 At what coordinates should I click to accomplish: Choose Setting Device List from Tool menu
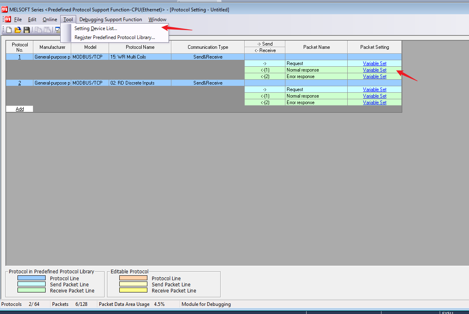[x=96, y=28]
